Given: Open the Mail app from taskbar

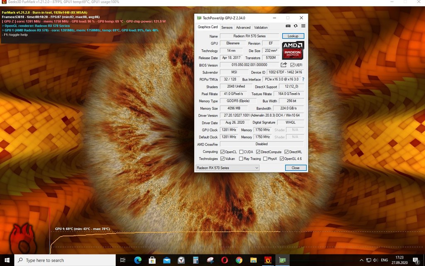Looking at the screenshot, I should [167, 260].
